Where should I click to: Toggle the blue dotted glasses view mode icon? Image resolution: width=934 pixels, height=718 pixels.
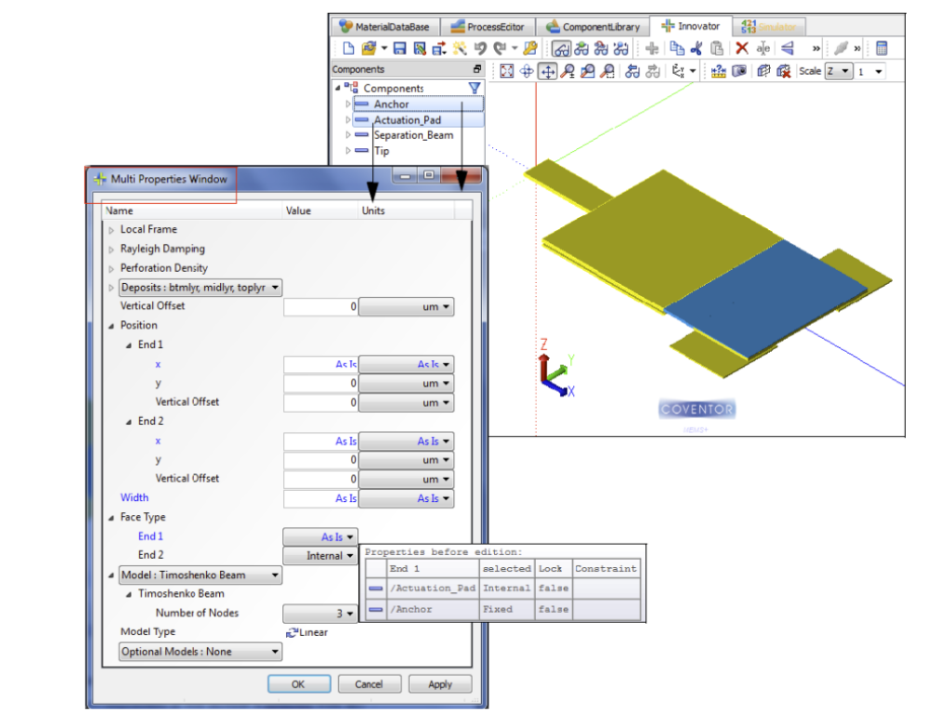(622, 48)
